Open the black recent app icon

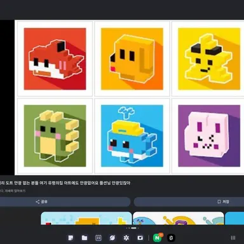coord(171,238)
